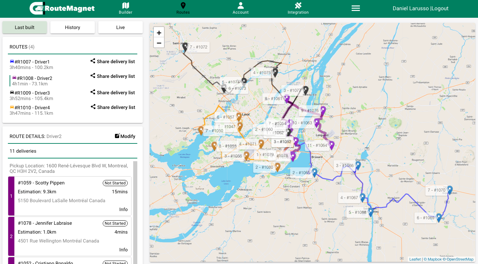Open Info for Jennifer Labraise delivery

[124, 250]
